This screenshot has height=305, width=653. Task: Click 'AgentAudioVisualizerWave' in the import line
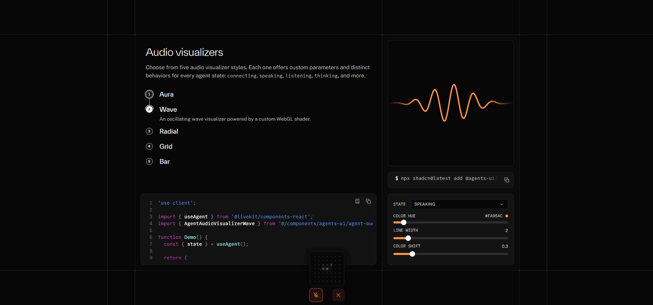(219, 223)
